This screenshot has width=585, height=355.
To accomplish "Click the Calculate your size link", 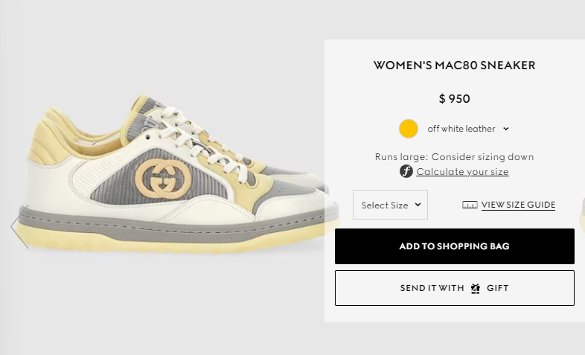I will point(462,171).
